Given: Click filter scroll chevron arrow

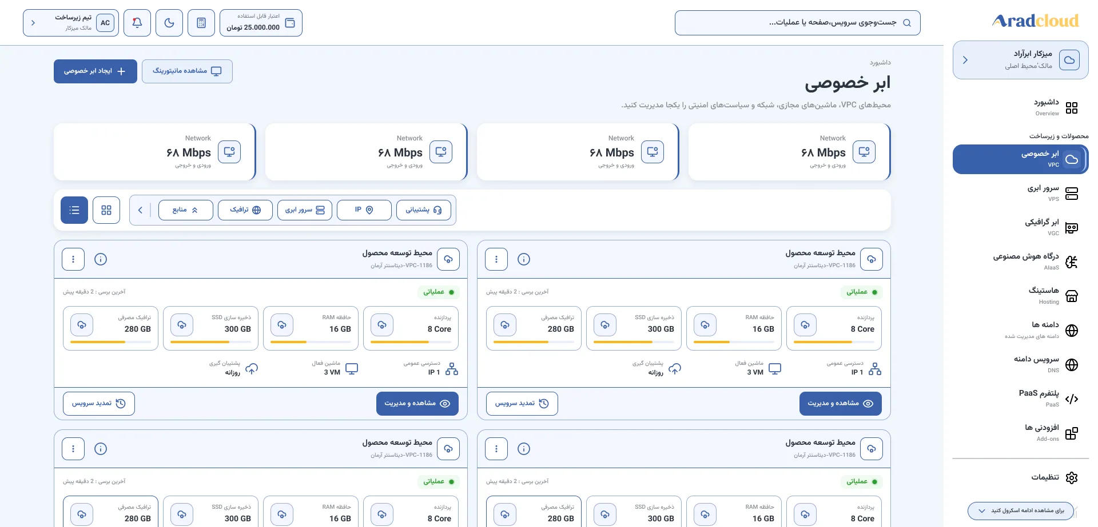Looking at the screenshot, I should tap(141, 210).
